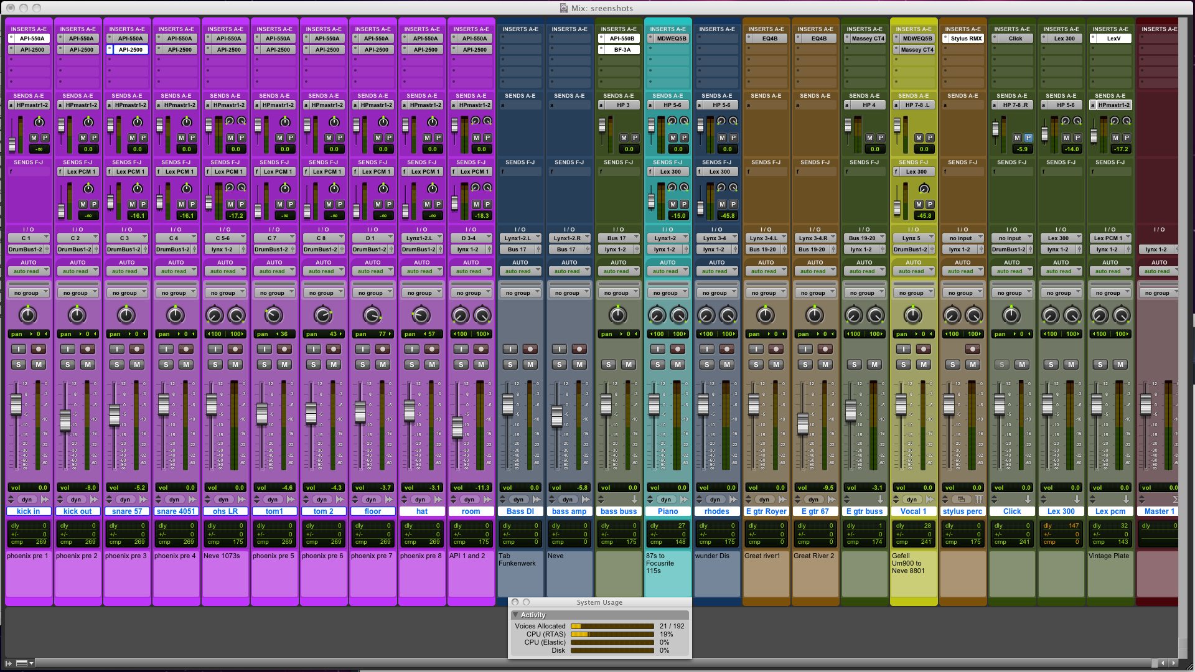Enable input monitoring on the Bass DI track

click(x=510, y=349)
